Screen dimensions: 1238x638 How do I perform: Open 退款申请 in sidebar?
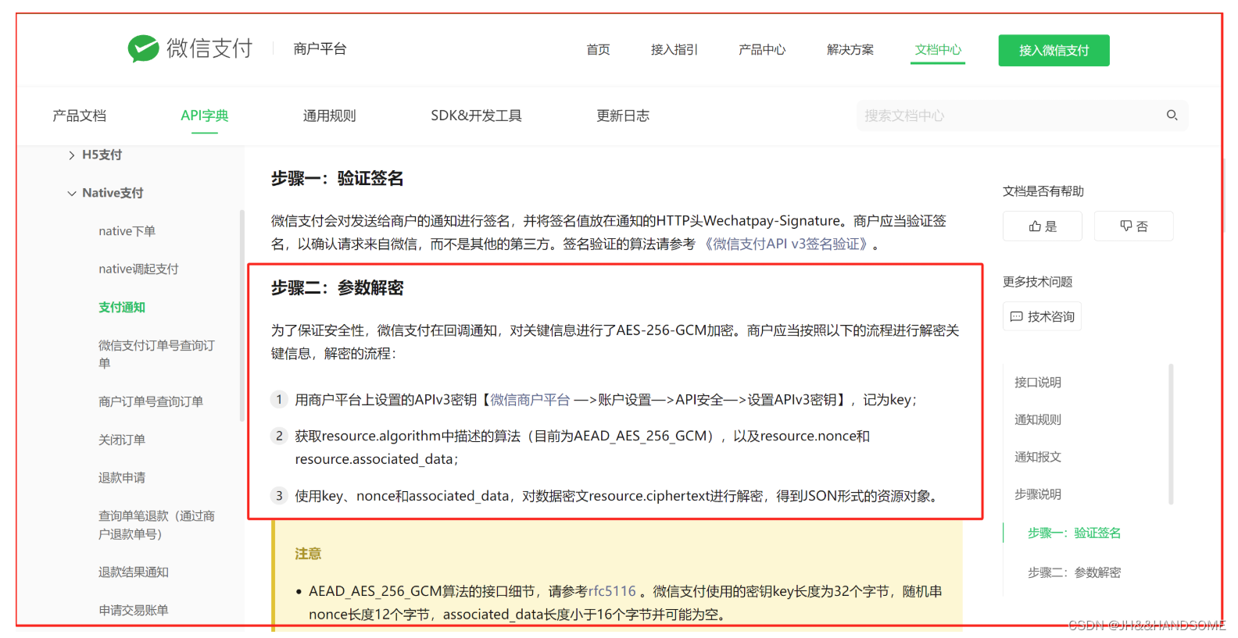(122, 477)
